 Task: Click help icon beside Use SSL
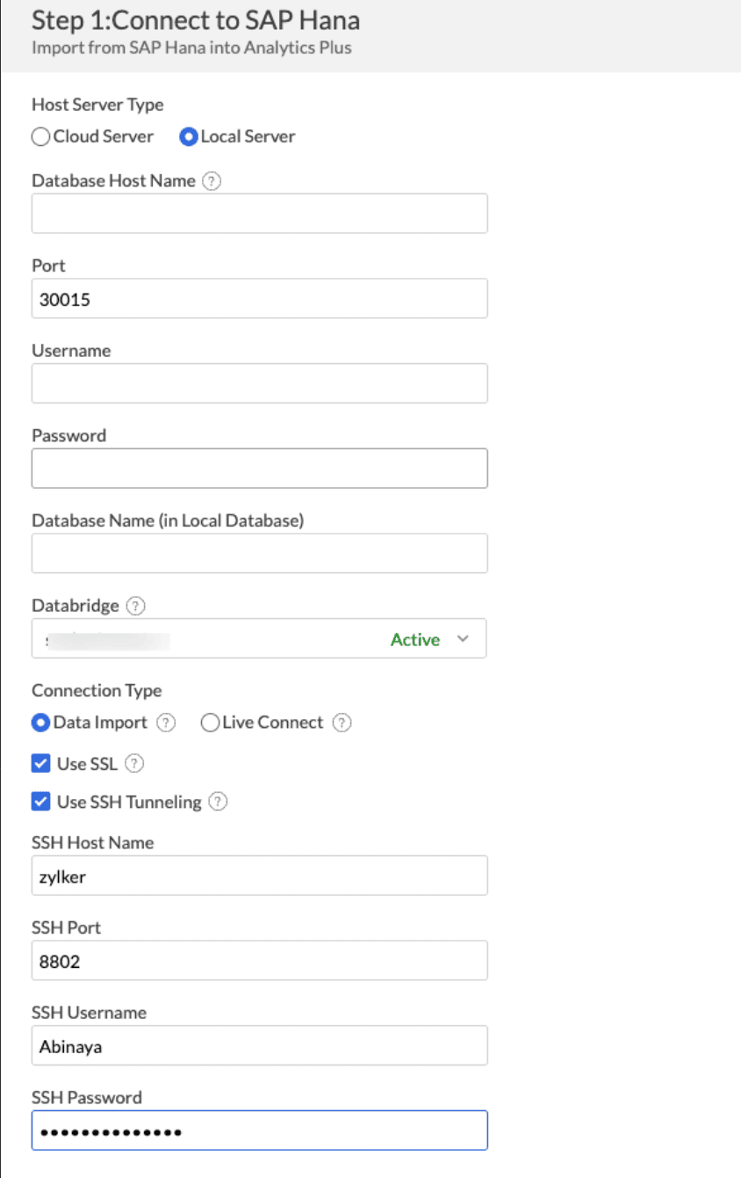[x=134, y=764]
